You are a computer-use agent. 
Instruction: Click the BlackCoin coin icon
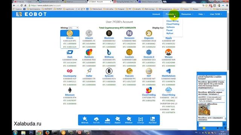(109, 33)
